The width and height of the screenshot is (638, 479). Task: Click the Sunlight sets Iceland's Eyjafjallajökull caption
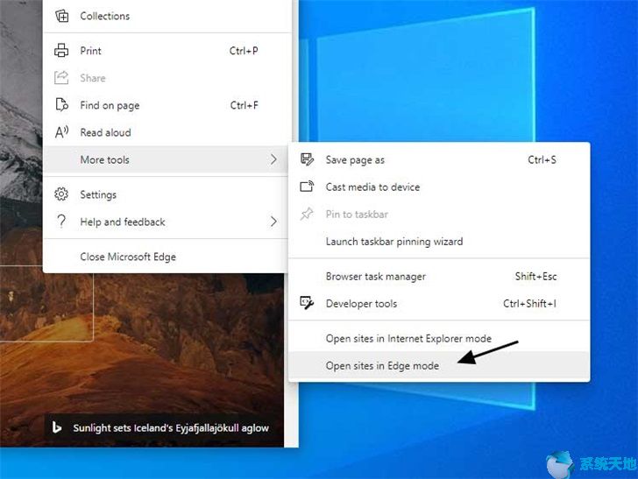coord(171,427)
